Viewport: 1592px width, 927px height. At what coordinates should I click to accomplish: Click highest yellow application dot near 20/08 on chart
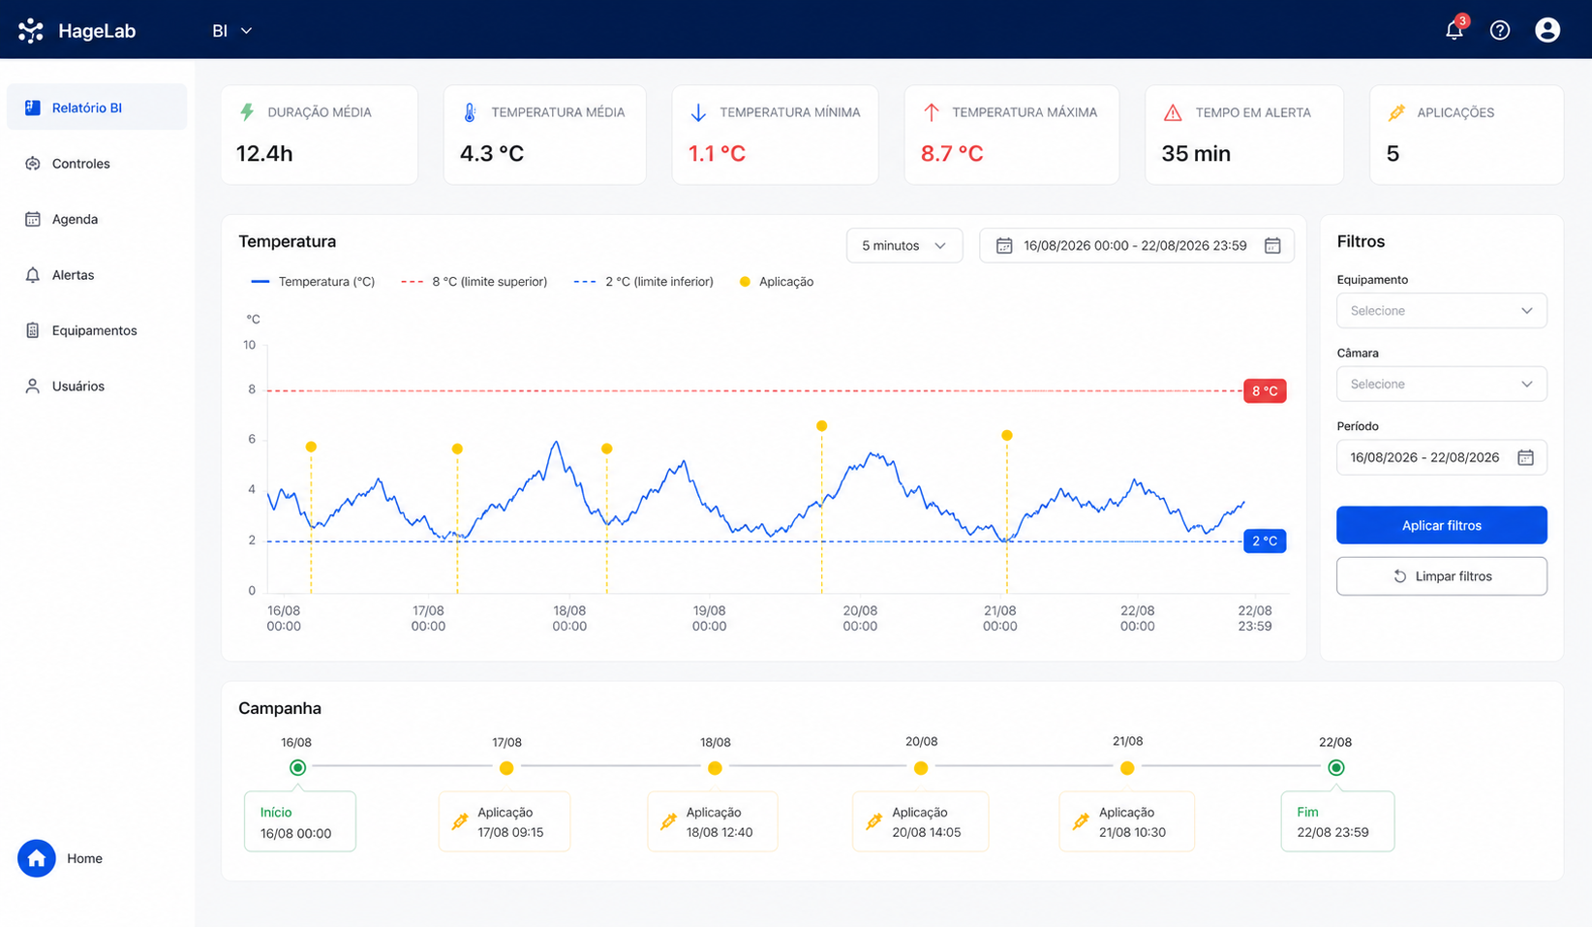821,426
